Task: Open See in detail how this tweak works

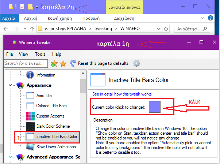Action: click(x=122, y=94)
